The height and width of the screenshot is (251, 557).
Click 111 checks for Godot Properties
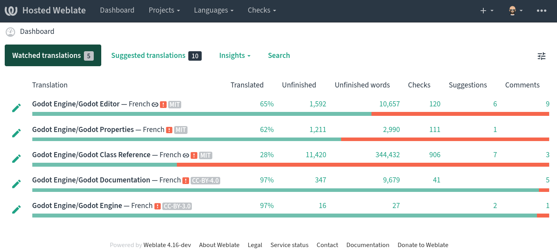coord(435,130)
